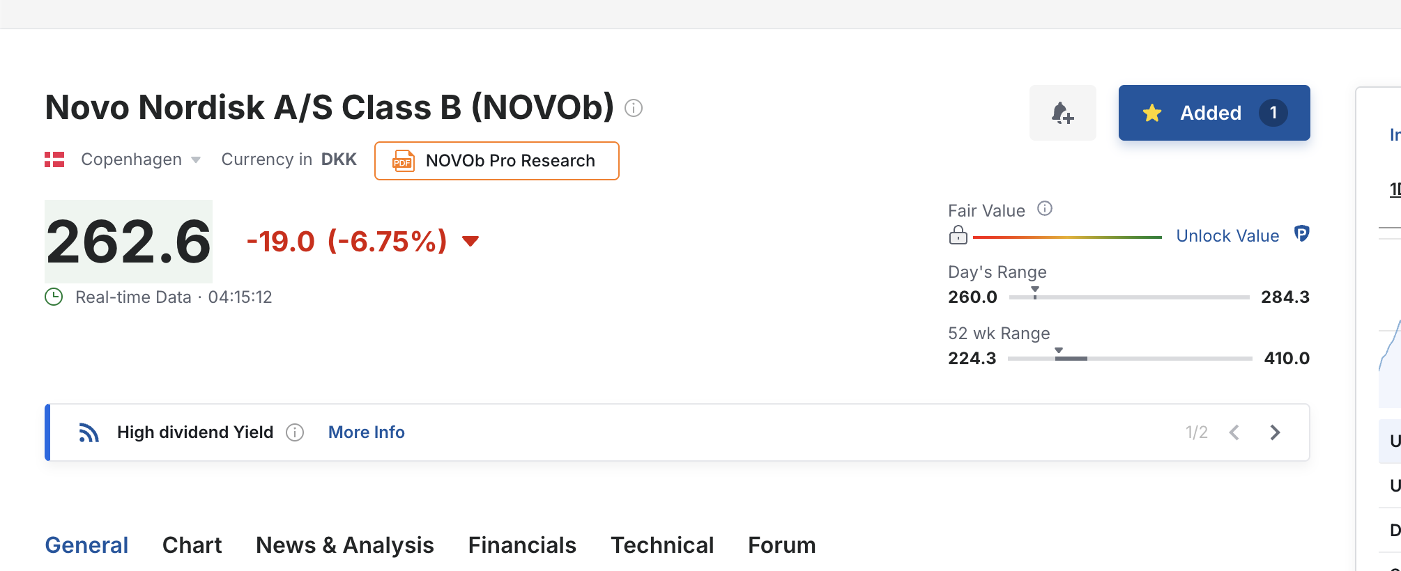Viewport: 1401px width, 571px height.
Task: Go to the next insight with the right chevron
Action: click(1275, 432)
